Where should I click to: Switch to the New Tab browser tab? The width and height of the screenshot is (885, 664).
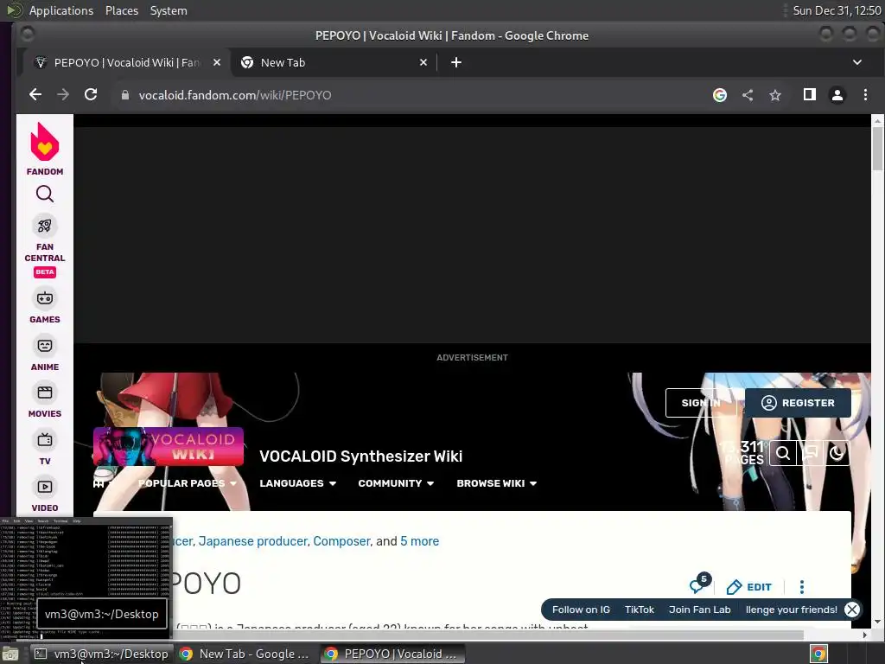point(333,62)
